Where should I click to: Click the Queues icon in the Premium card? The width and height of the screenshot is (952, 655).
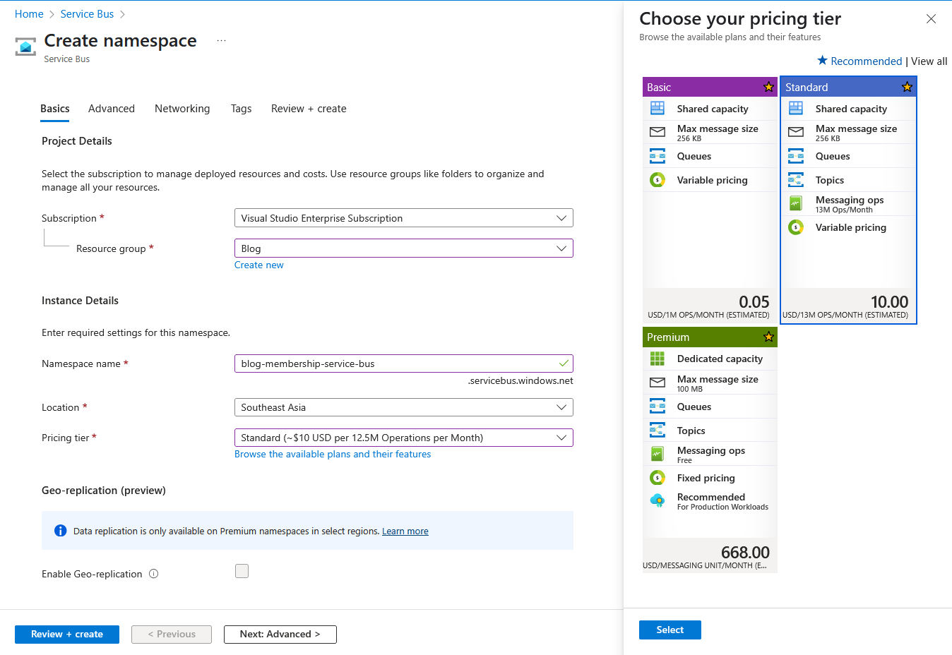(658, 407)
